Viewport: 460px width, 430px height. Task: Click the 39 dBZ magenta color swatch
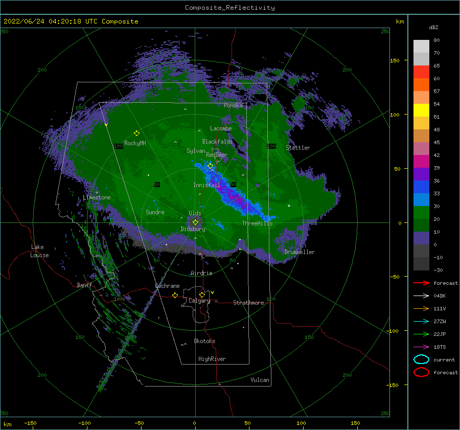[421, 161]
